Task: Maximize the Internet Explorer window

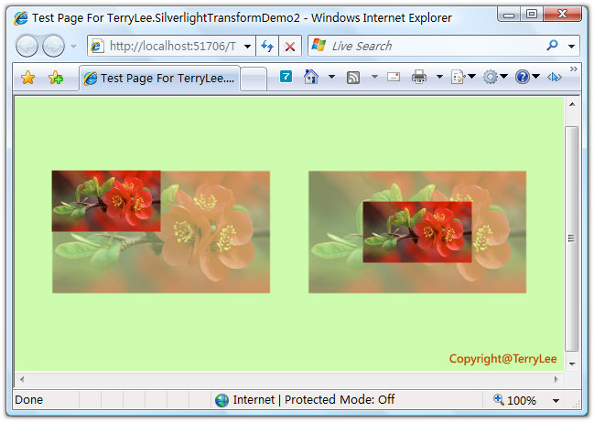Action: pos(532,15)
